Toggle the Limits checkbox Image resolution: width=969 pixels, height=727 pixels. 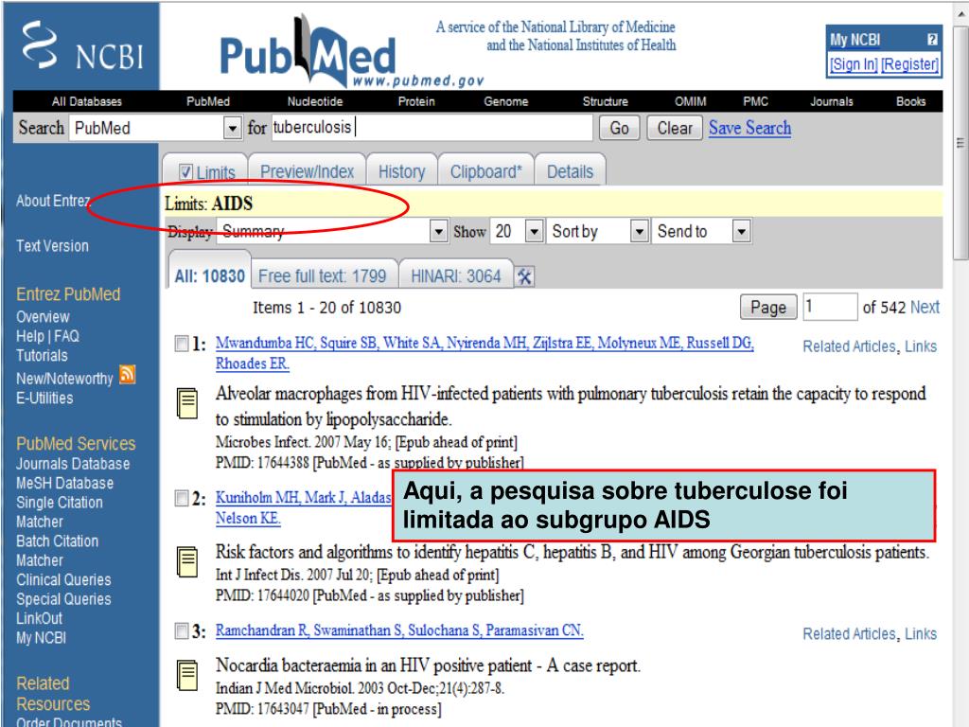pos(185,172)
